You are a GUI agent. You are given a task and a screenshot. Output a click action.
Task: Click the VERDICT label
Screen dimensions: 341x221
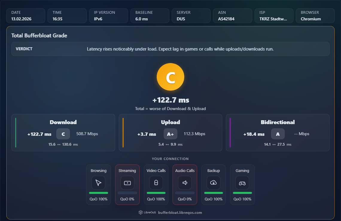tap(24, 49)
